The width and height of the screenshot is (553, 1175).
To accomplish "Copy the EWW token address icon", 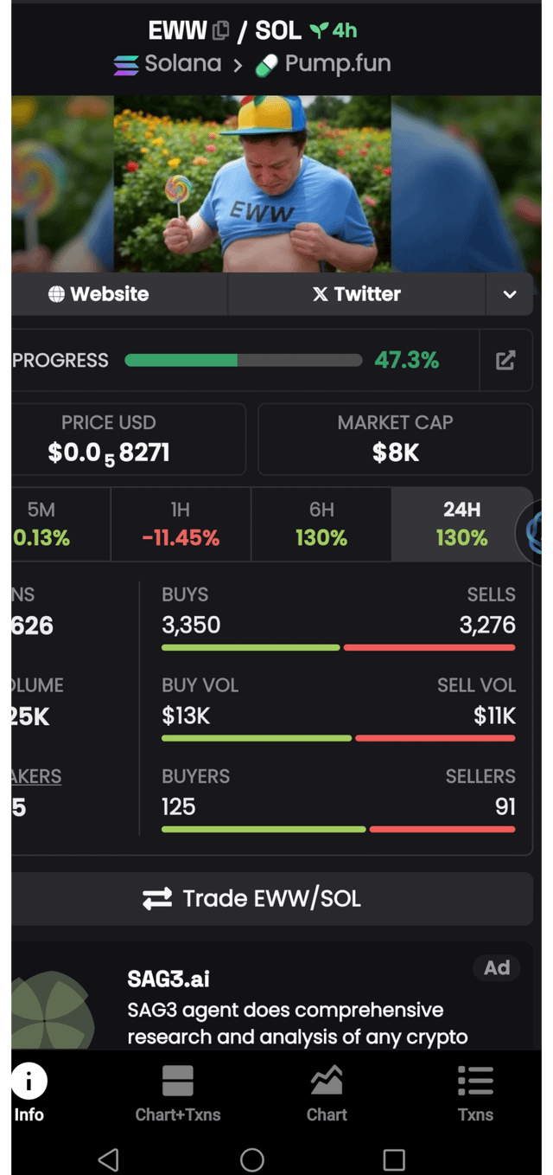I will coord(221,31).
